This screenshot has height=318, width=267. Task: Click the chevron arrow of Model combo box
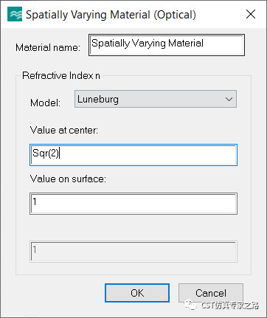pyautogui.click(x=229, y=99)
